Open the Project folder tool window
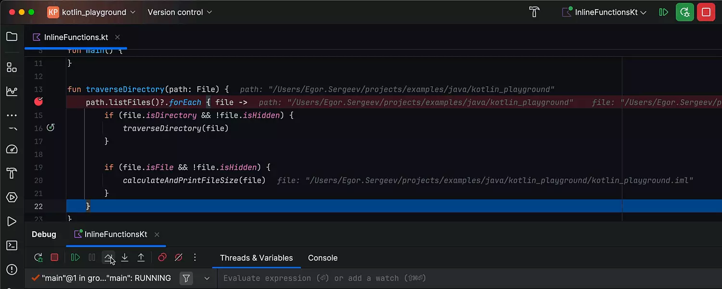Screen dimensions: 722x289 12,37
